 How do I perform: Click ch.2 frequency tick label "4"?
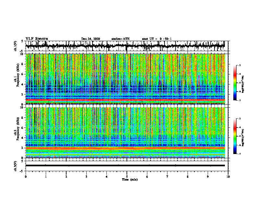click(23, 138)
